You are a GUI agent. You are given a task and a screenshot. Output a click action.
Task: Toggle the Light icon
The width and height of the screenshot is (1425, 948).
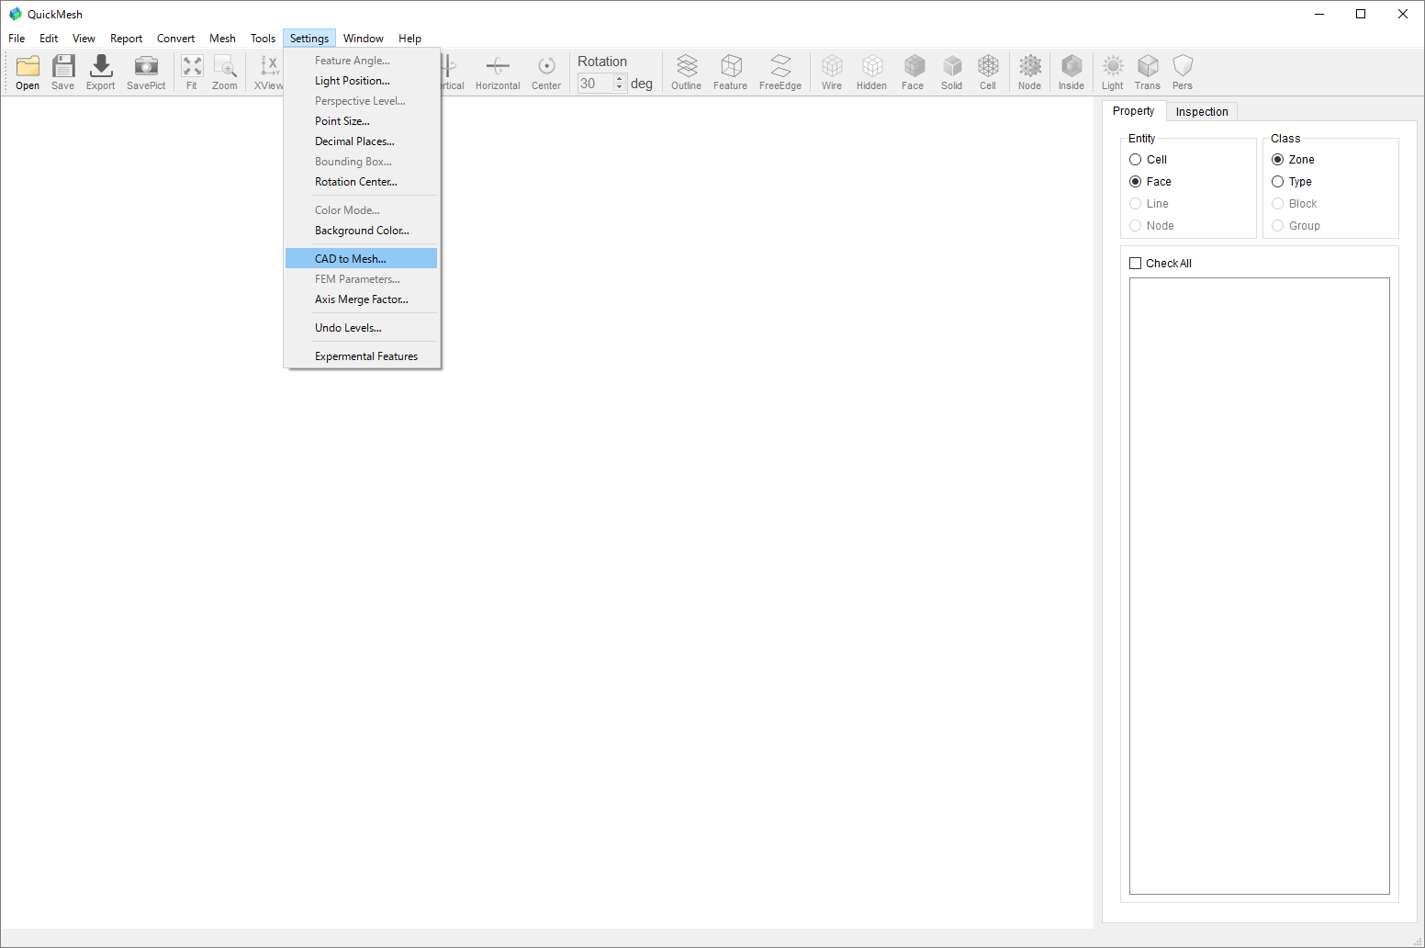pyautogui.click(x=1113, y=72)
